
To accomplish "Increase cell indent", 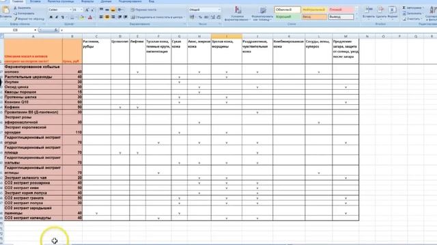I will click(126, 17).
